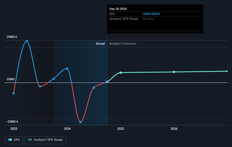Toggle the Analysts' EPS Range legend series
The image size is (232, 147).
point(45,140)
